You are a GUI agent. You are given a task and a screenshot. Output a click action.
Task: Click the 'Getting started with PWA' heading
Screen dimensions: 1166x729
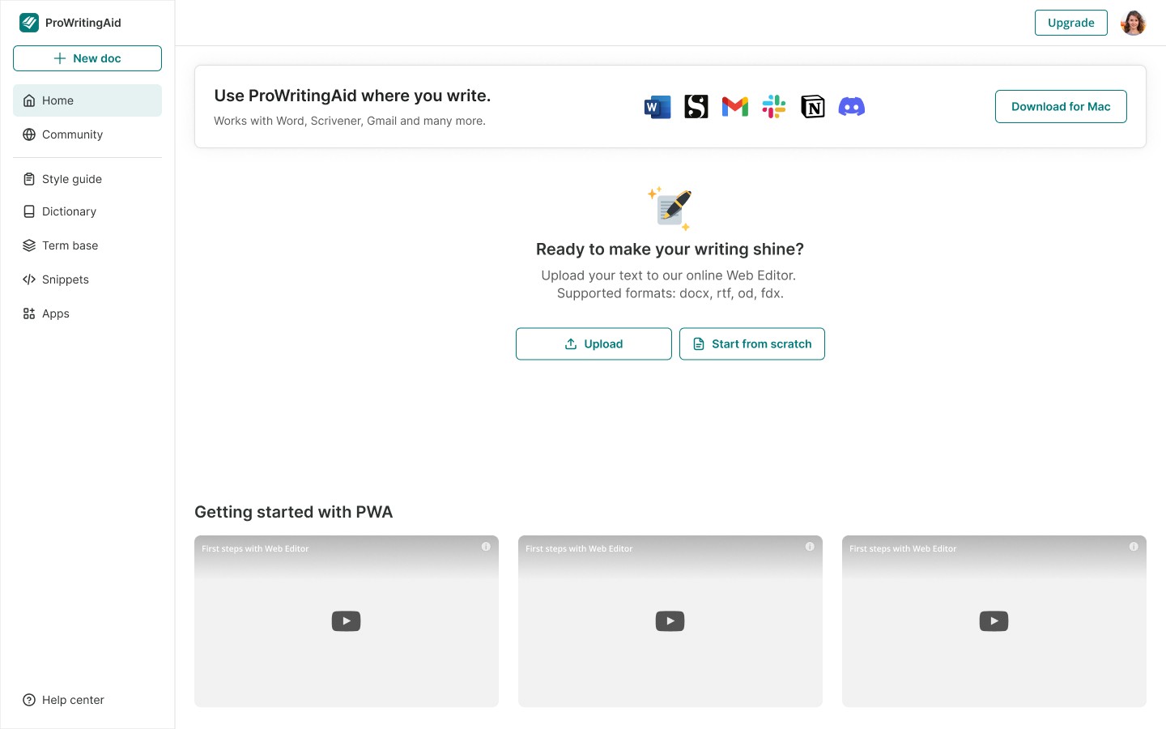point(293,512)
